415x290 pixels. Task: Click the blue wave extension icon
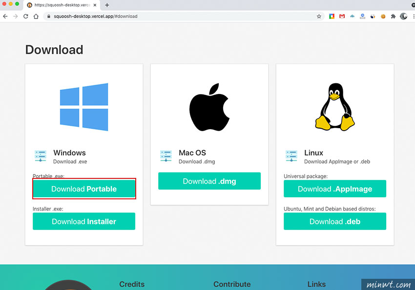353,17
